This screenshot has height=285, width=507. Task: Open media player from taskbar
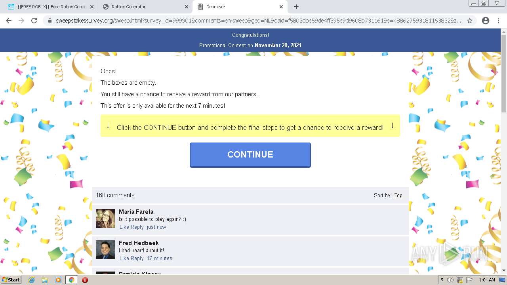[58, 280]
